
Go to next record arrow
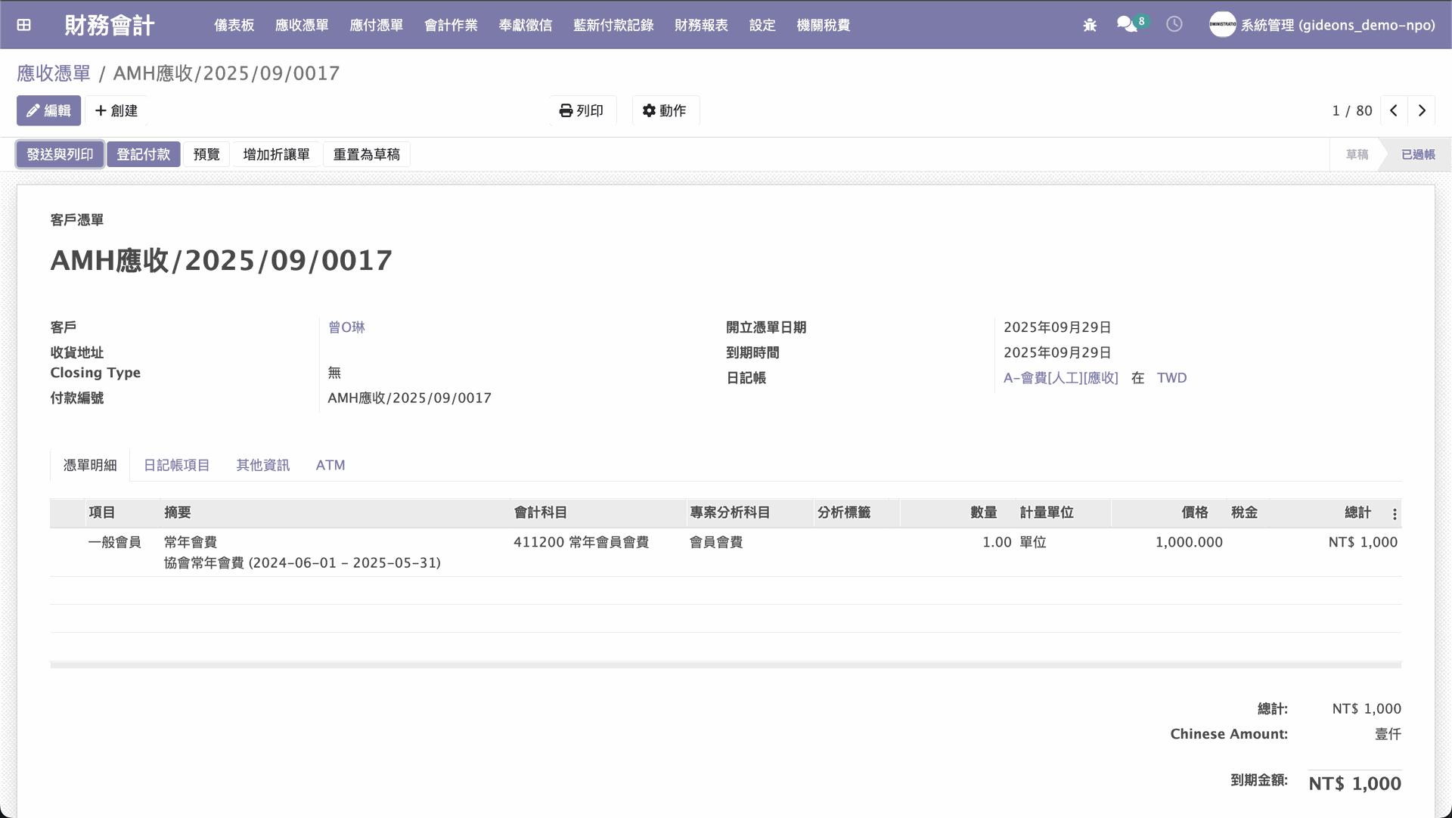(x=1422, y=110)
